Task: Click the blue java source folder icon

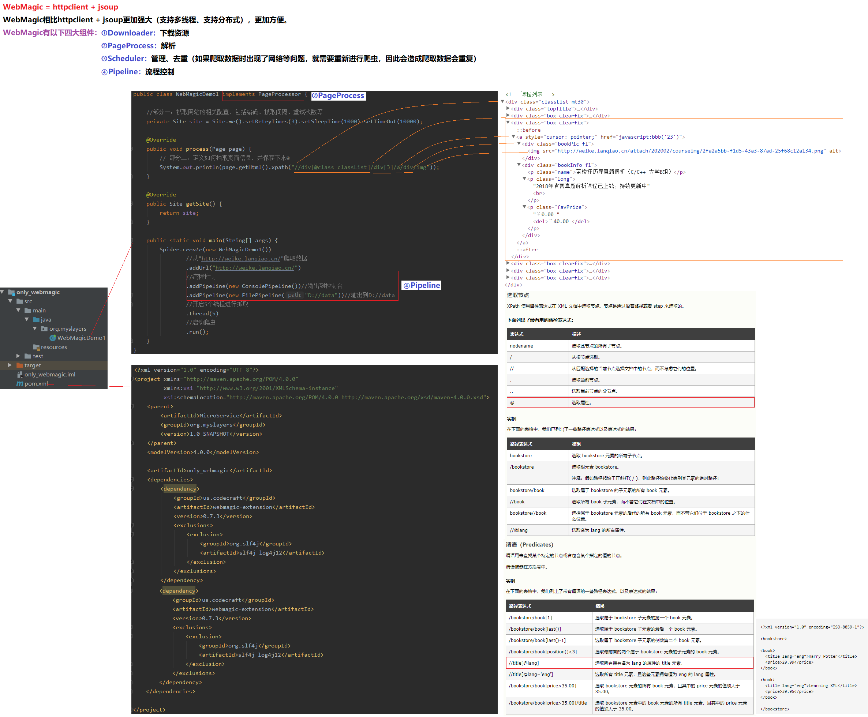Action: [x=36, y=319]
